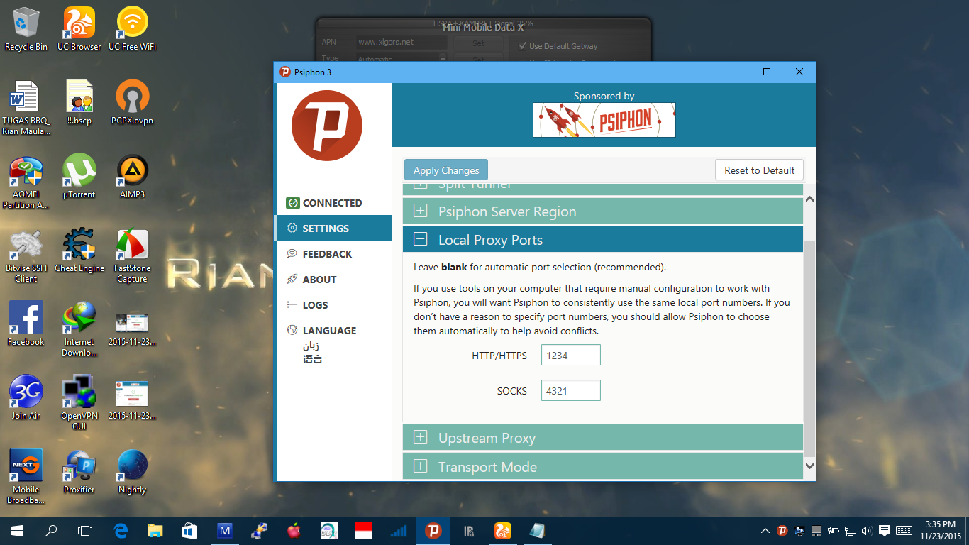Select the OpenVPN GUI desktop icon
The height and width of the screenshot is (545, 969).
coord(79,404)
